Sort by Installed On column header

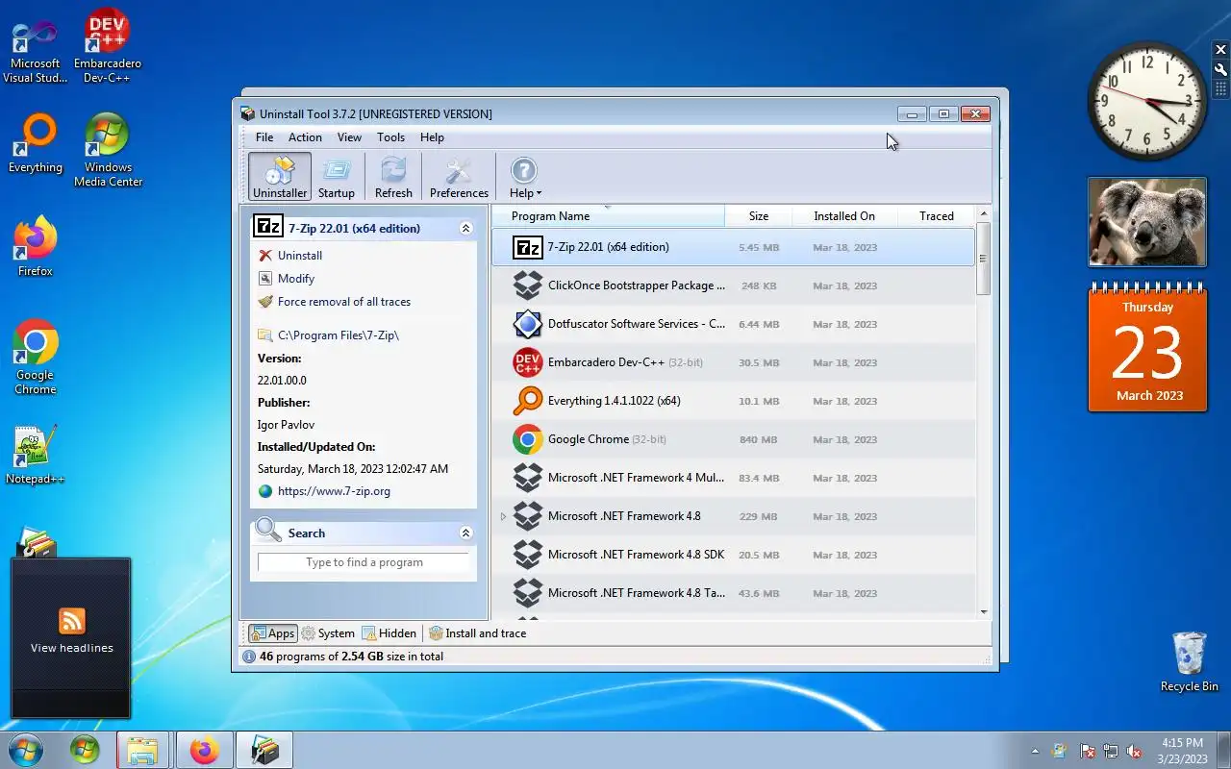click(844, 216)
